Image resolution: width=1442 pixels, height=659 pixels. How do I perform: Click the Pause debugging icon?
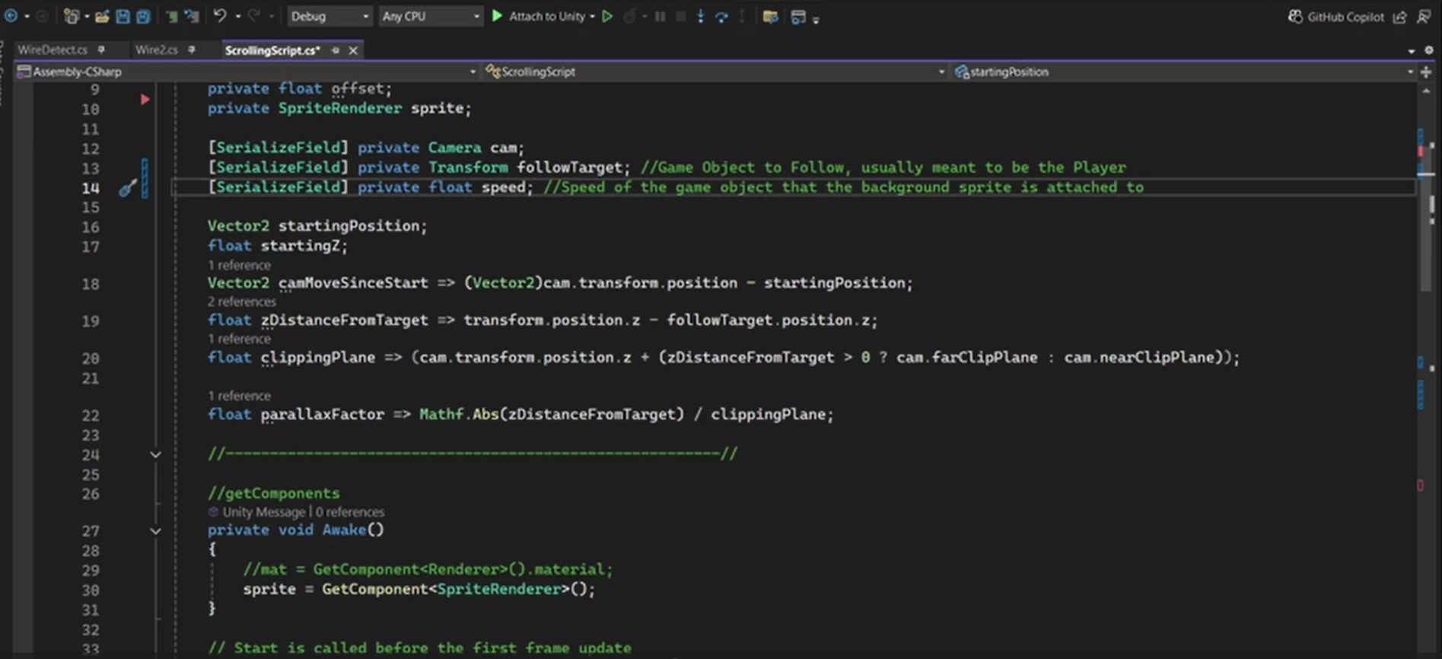pos(660,16)
